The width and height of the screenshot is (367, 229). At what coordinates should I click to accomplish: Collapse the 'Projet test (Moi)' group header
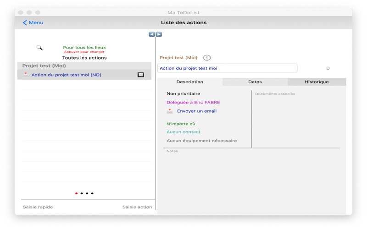point(44,66)
